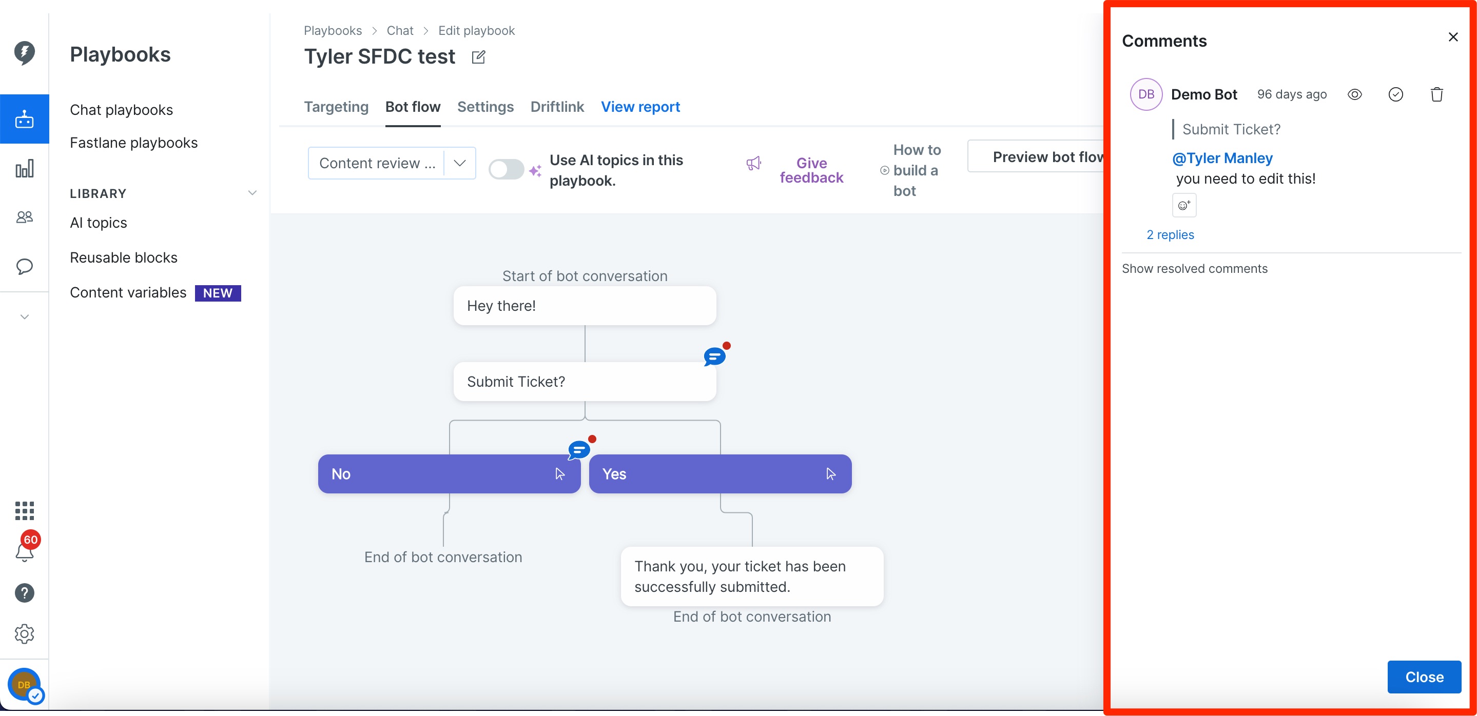Click the @Tyler Manley mention
1477x716 pixels.
[x=1222, y=158]
